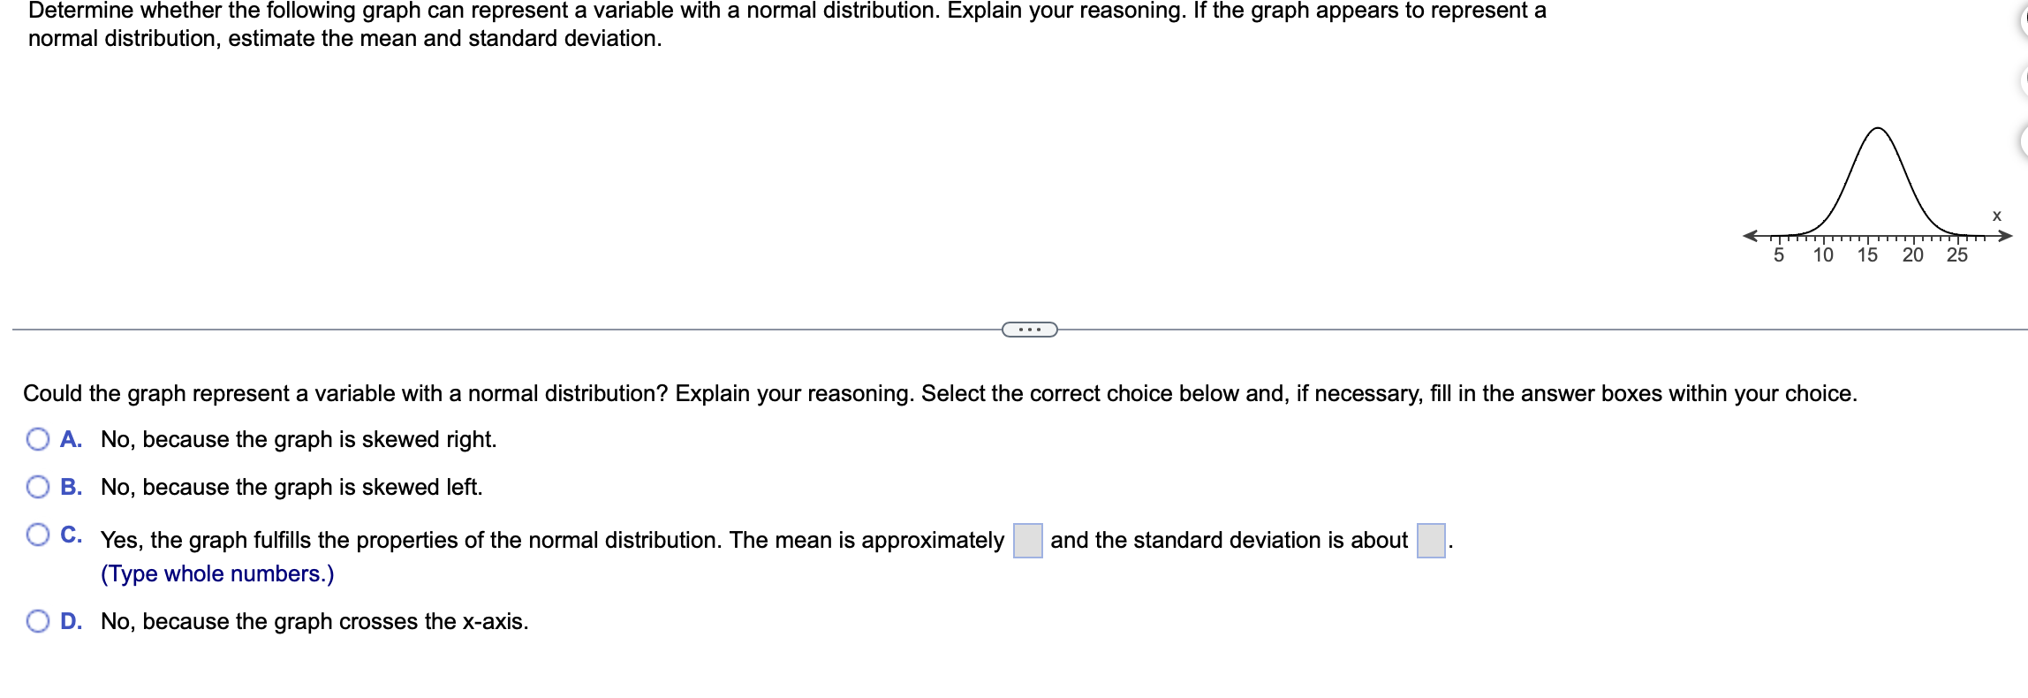Click the topmost circular icon on right edge
Screen dimensions: 2028x698
(2024, 18)
